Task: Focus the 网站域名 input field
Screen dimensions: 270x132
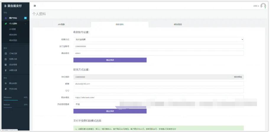Action: coord(158,97)
